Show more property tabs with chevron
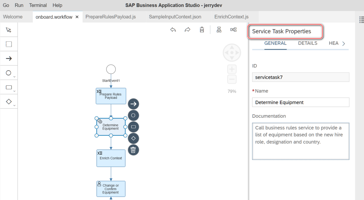Screen dimensions: 364x200 click(344, 44)
